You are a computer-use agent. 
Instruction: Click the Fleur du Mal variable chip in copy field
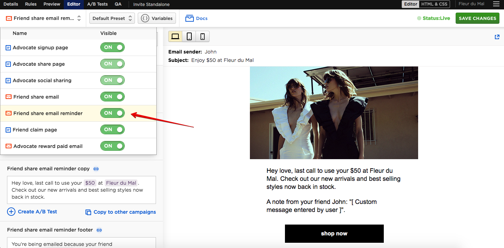(121, 183)
